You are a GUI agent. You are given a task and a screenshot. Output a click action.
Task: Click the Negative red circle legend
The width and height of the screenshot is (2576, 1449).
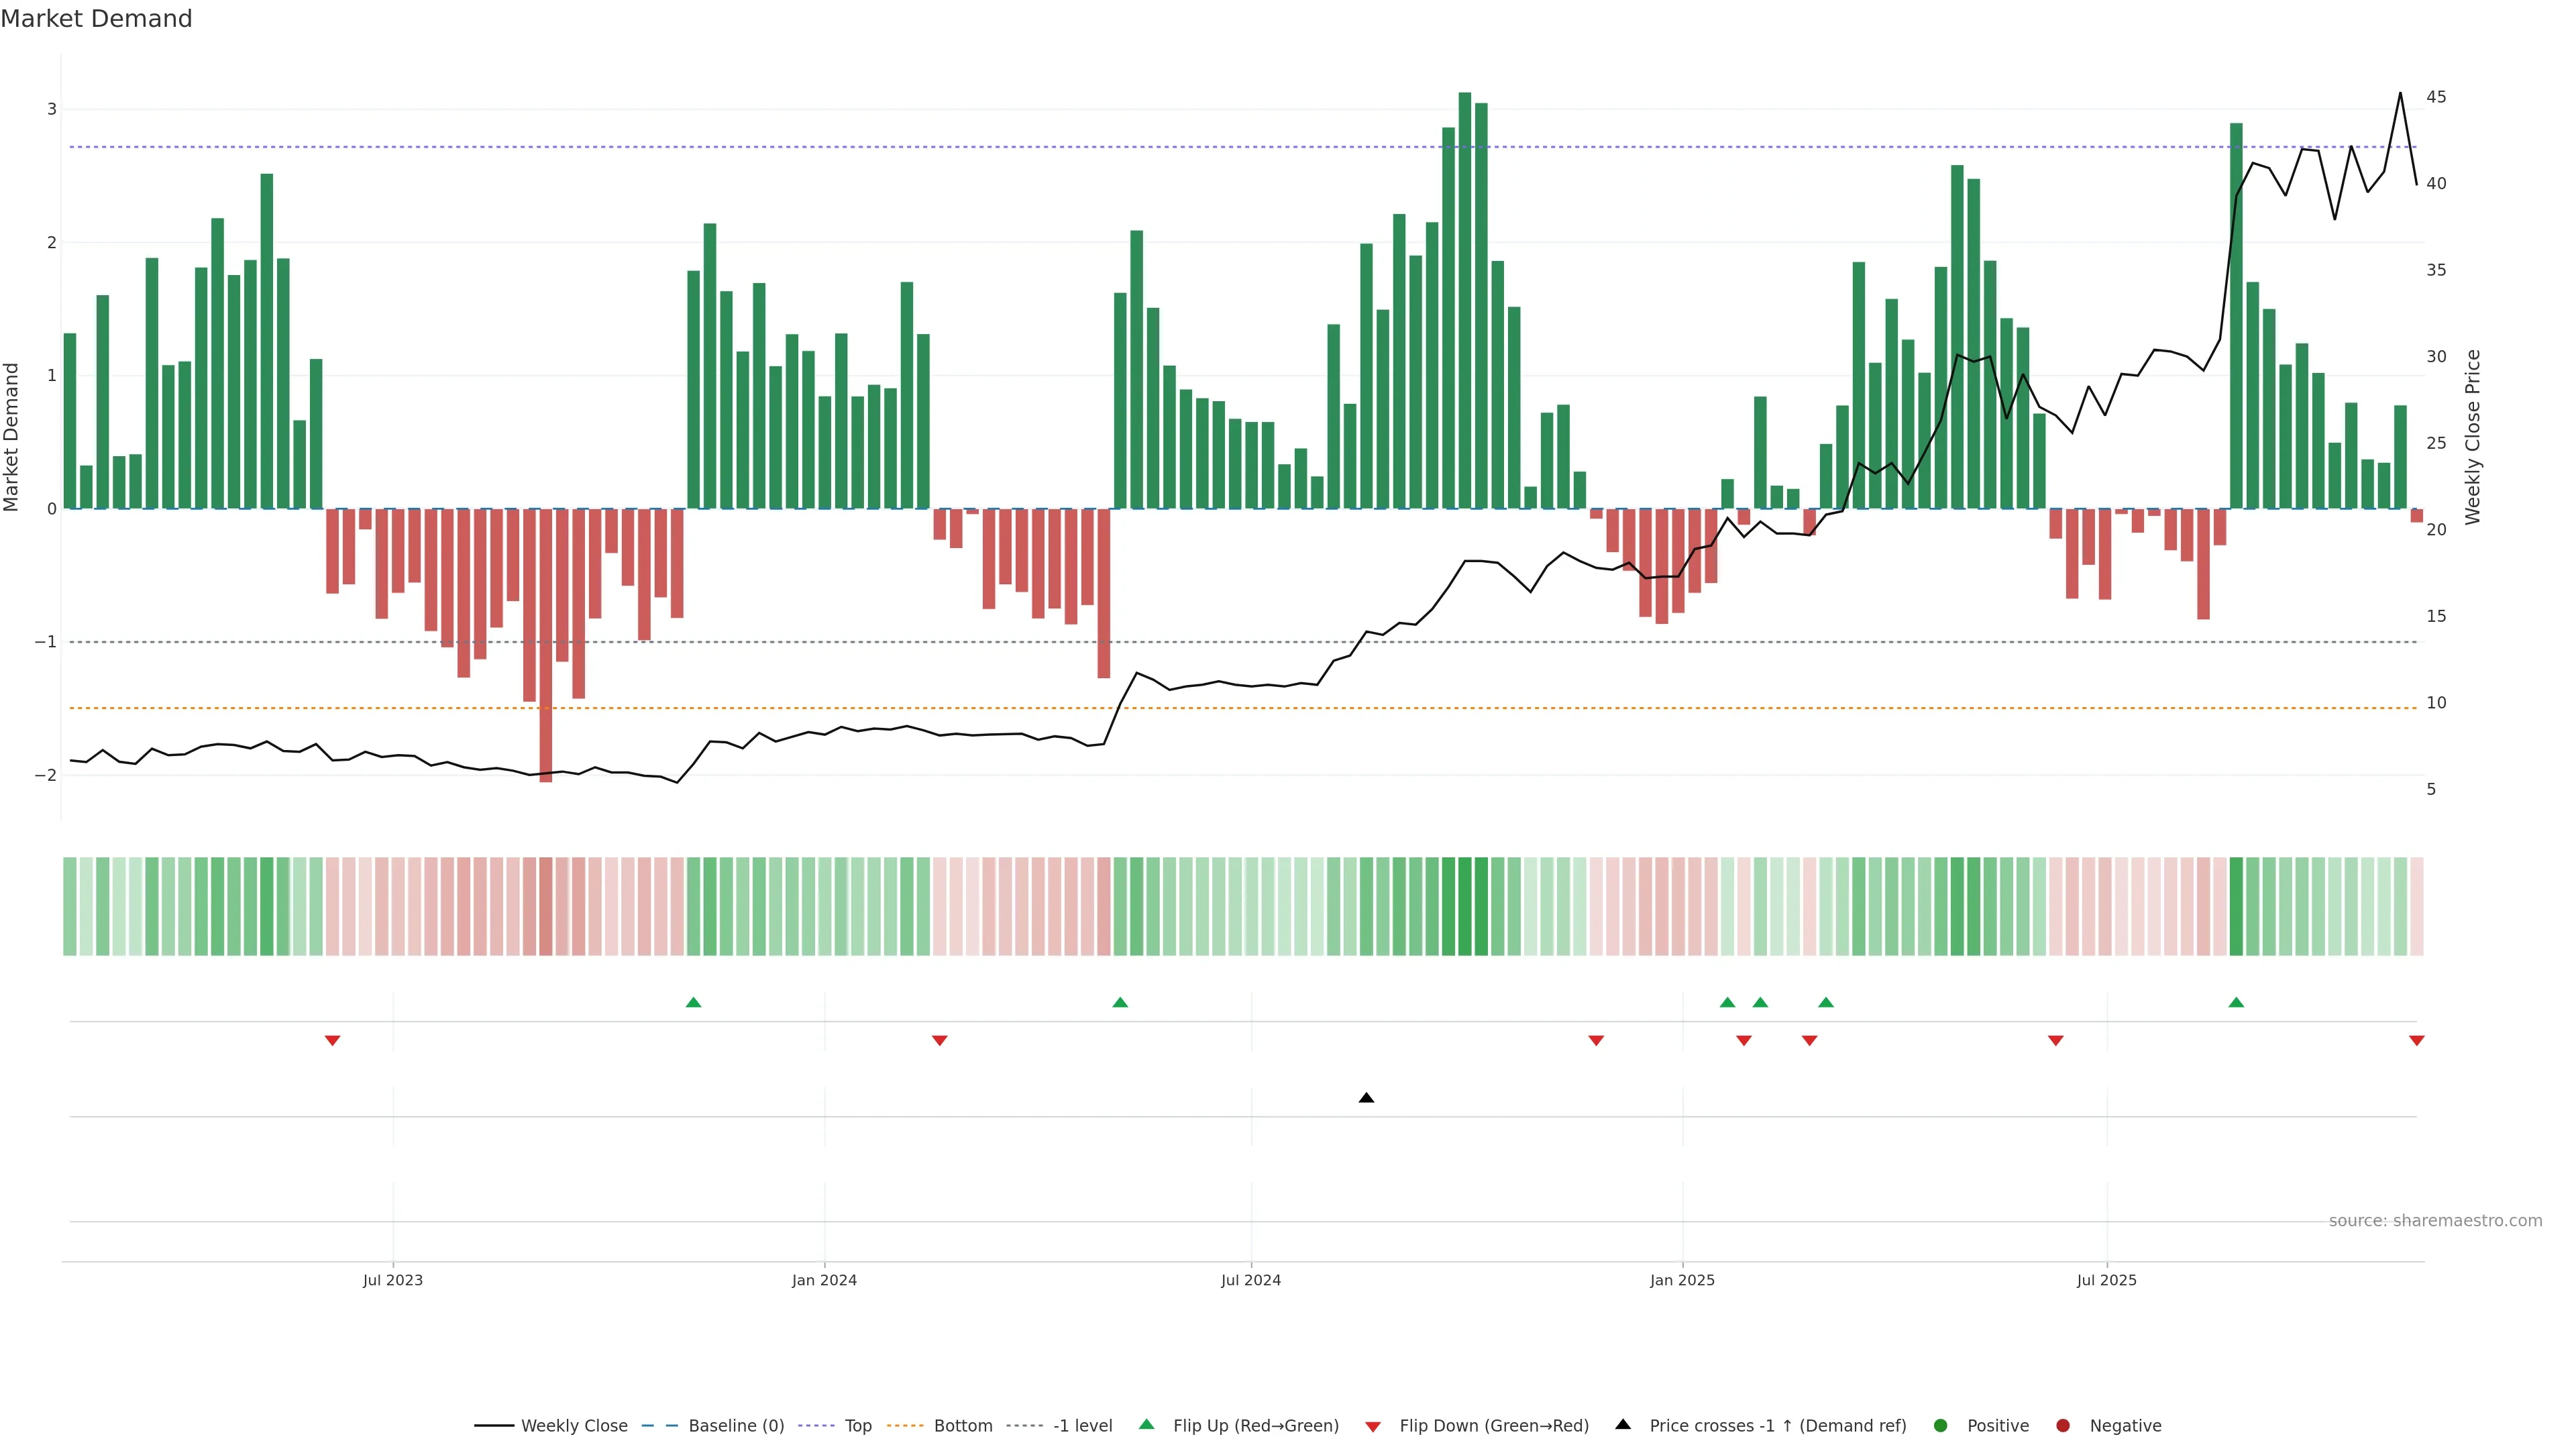coord(2062,1426)
